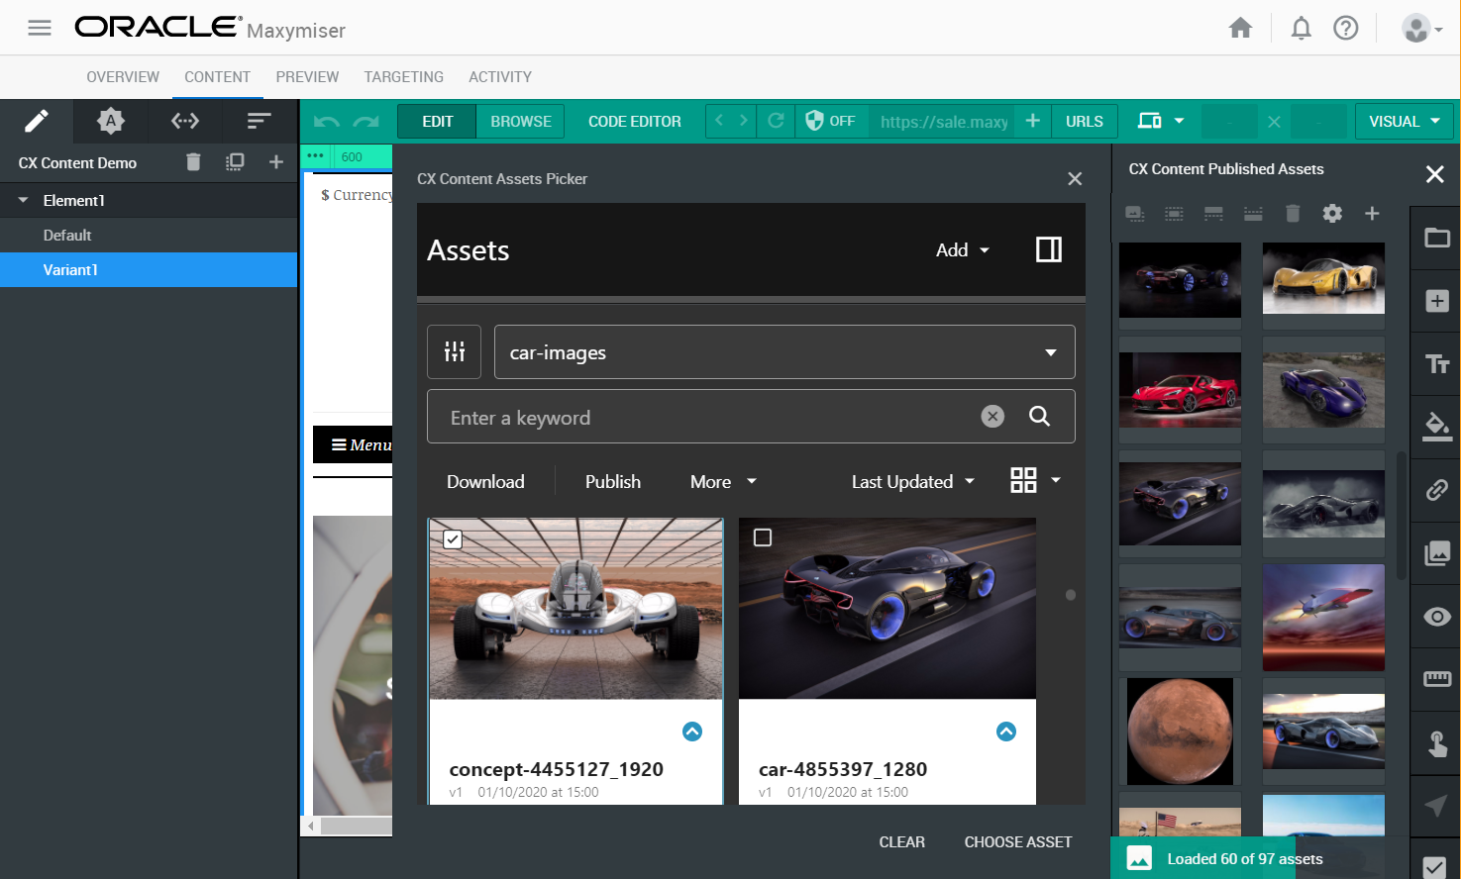Click the URLS button
The height and width of the screenshot is (879, 1461).
pyautogui.click(x=1085, y=122)
